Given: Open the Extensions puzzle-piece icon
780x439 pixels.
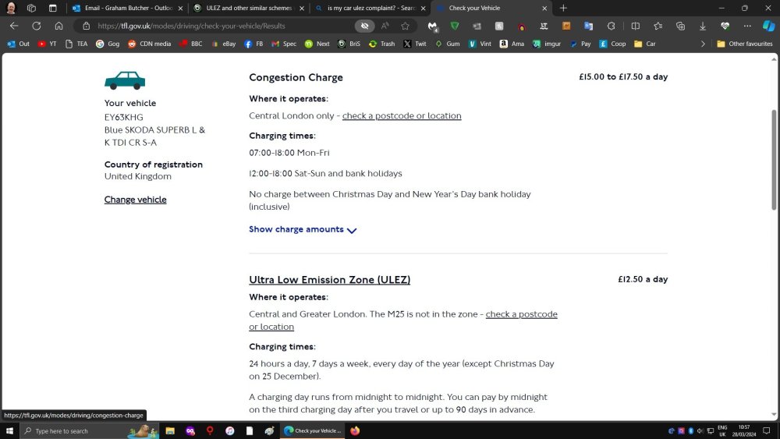Looking at the screenshot, I should point(611,26).
